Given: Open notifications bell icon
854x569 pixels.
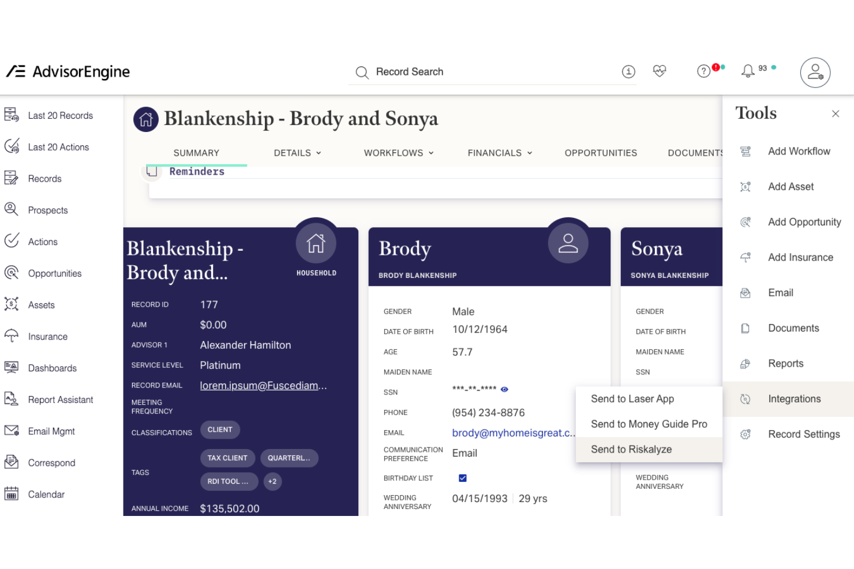Looking at the screenshot, I should 748,71.
